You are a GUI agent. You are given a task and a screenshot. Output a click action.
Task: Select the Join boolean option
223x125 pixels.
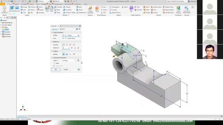tap(63, 54)
